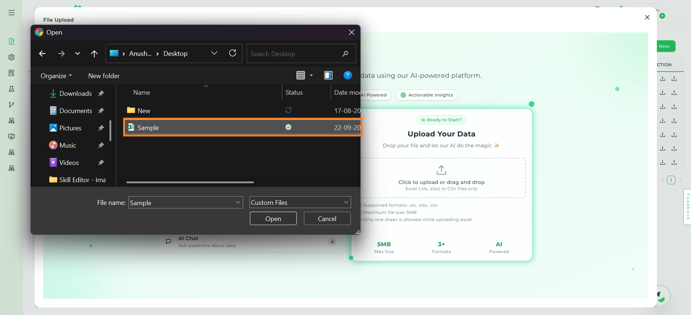Image resolution: width=691 pixels, height=315 pixels.
Task: Click the flask icon in left sidebar
Action: (x=12, y=89)
